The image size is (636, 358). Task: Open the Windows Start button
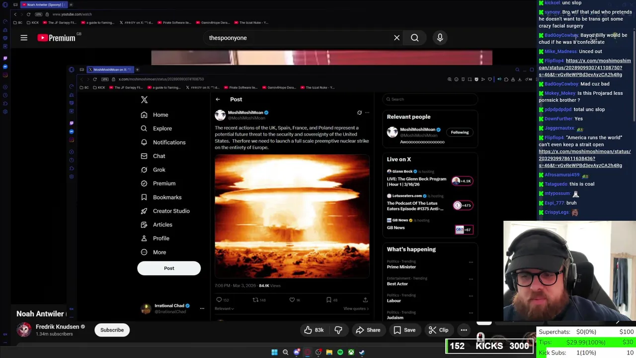tap(274, 353)
